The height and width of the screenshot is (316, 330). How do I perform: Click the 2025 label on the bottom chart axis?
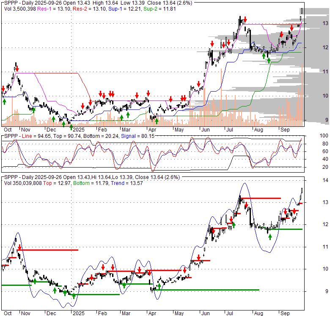79,313
